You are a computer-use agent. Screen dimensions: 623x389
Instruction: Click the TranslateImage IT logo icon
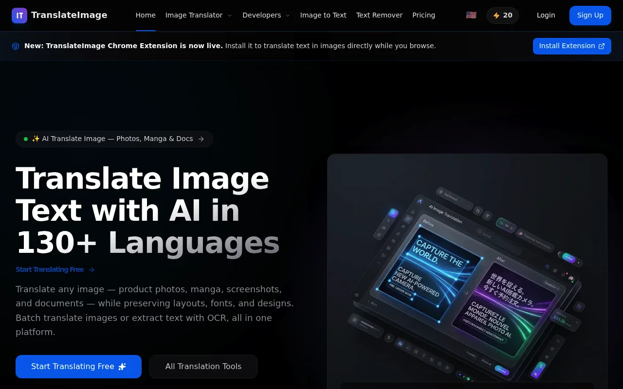coord(19,16)
